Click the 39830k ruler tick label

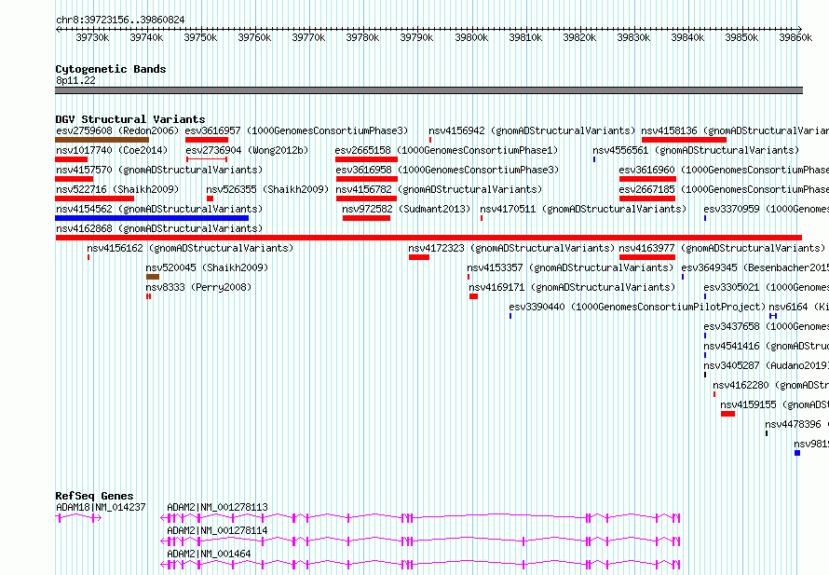click(x=633, y=37)
